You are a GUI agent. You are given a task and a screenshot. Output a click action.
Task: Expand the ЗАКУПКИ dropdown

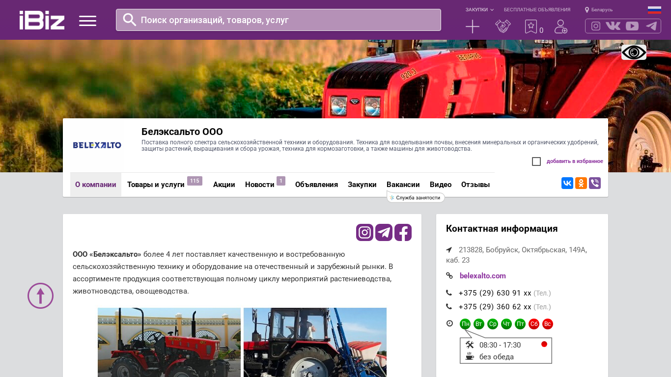pos(479,10)
